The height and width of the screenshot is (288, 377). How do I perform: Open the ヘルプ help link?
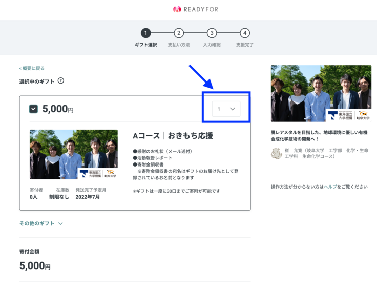[x=330, y=187]
